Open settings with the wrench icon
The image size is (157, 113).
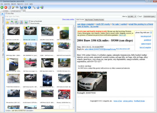(x=34, y=7)
